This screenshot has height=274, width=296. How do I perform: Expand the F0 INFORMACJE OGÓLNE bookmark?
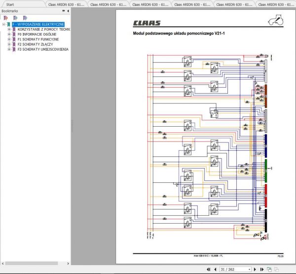(x=9, y=34)
